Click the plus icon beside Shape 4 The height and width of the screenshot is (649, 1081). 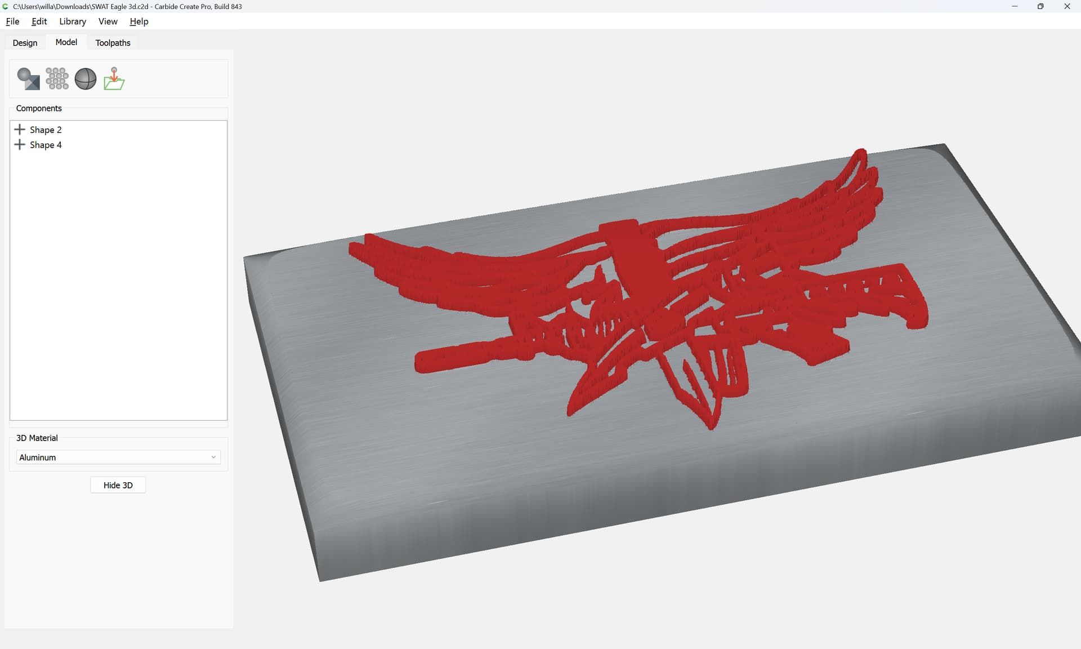[20, 145]
